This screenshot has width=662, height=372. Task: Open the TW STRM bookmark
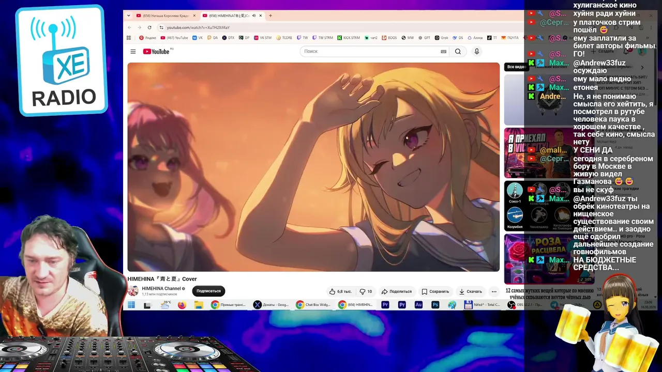(x=322, y=38)
